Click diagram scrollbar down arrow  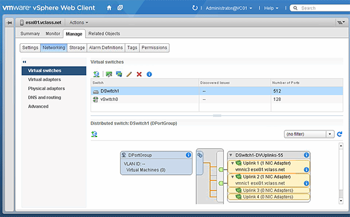(x=341, y=201)
